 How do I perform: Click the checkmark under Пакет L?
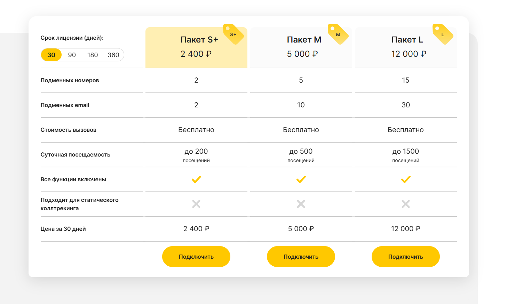click(x=406, y=179)
